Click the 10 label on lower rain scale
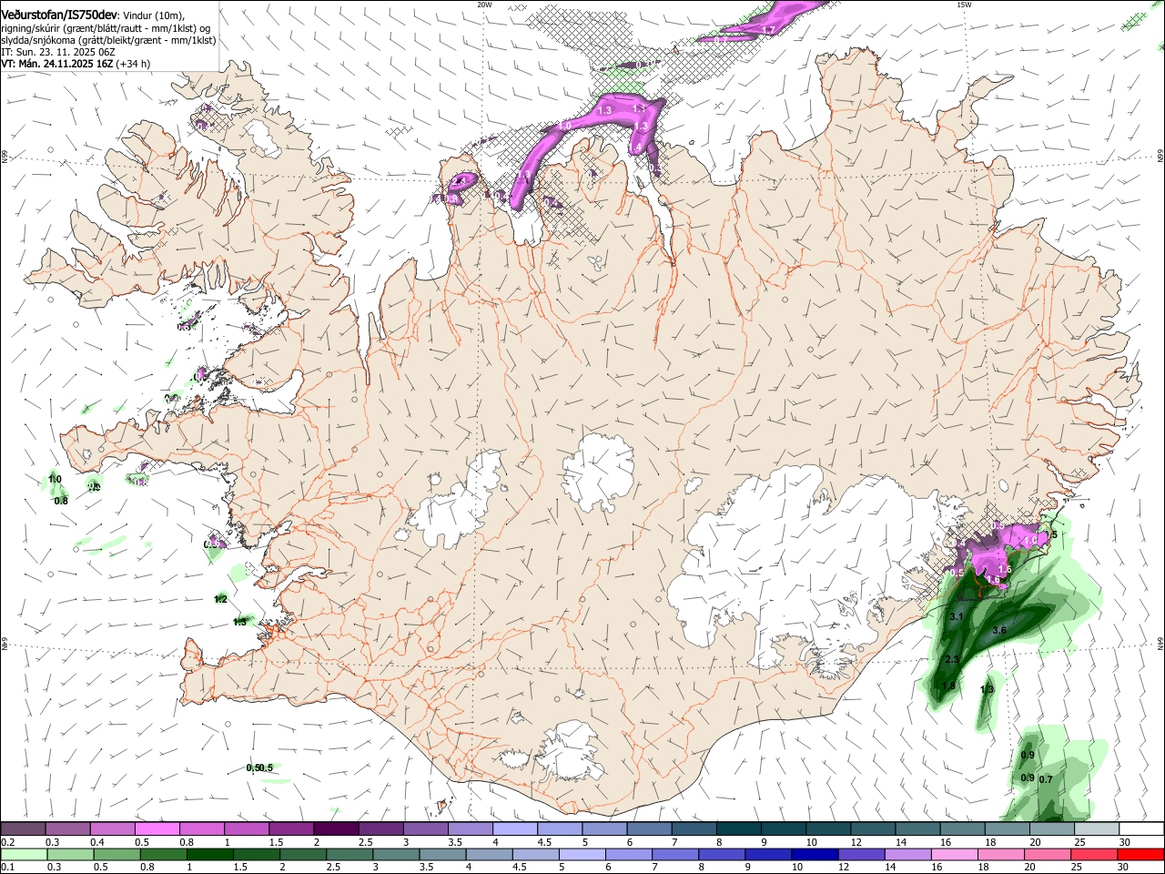This screenshot has width=1165, height=874. [x=797, y=866]
